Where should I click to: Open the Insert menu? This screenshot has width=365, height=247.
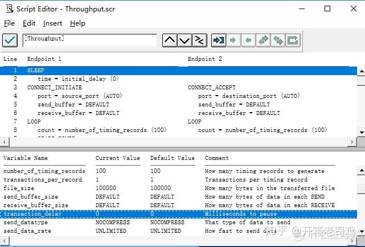52,23
